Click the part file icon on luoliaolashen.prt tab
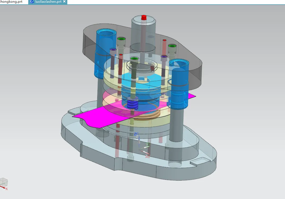Image resolution: width=285 pixels, height=199 pixels. click(x=32, y=2)
